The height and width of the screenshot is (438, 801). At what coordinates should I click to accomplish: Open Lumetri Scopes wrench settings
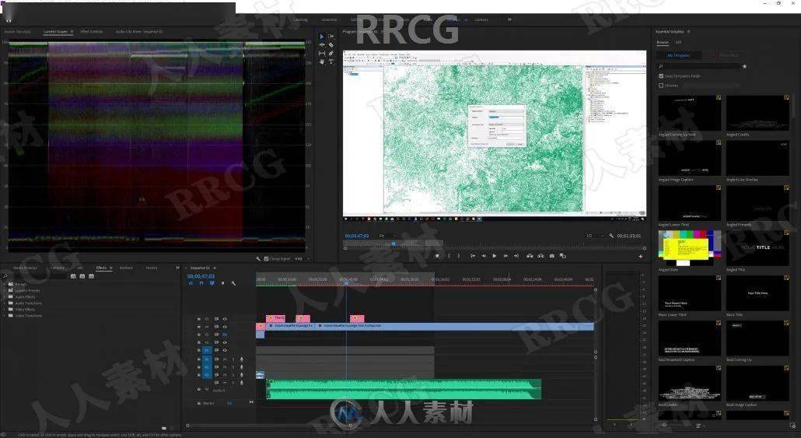tap(258, 259)
